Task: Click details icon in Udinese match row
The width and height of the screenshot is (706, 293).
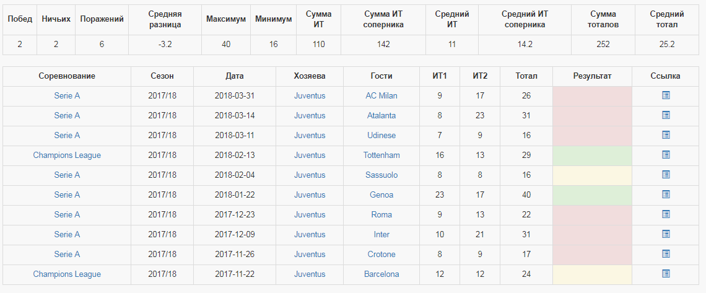Action: coord(666,135)
